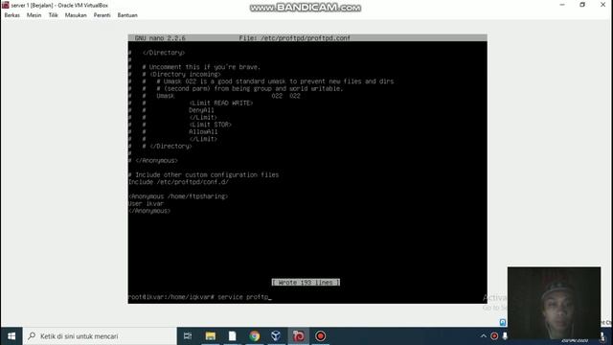Click the taskbar search box

pos(100,336)
